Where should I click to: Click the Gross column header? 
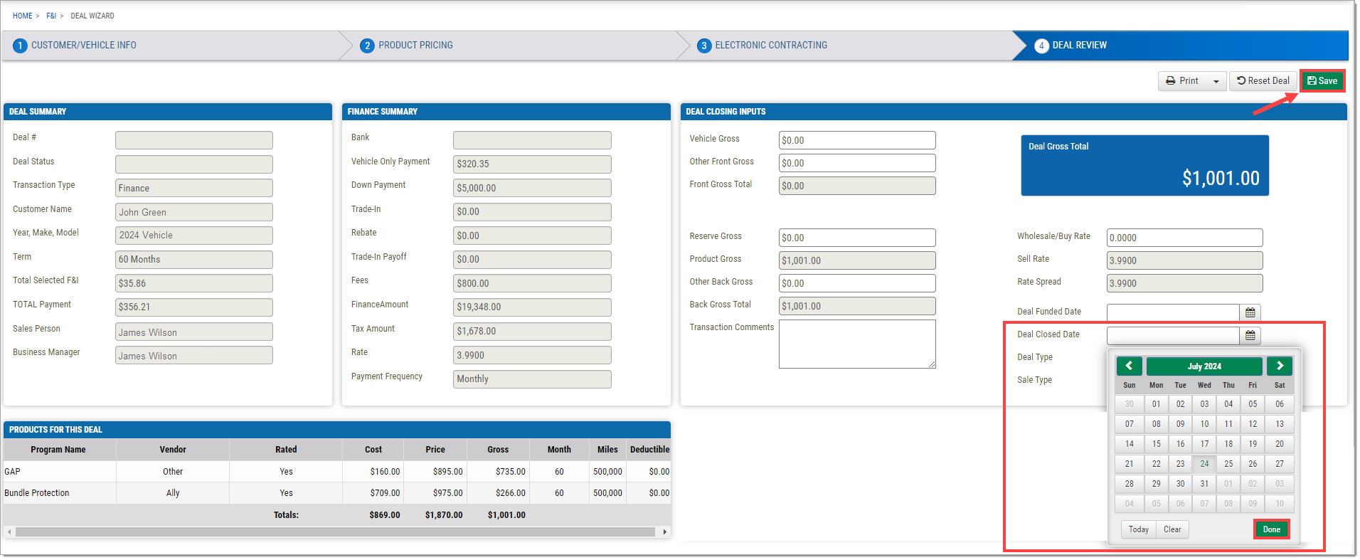tap(498, 450)
